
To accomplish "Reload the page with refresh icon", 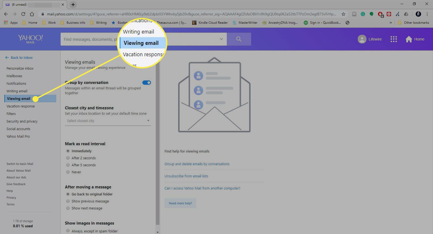I will (x=23, y=14).
